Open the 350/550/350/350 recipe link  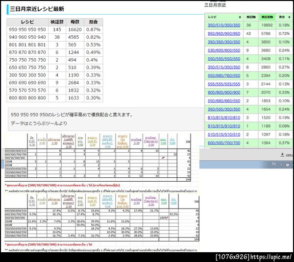(224, 109)
